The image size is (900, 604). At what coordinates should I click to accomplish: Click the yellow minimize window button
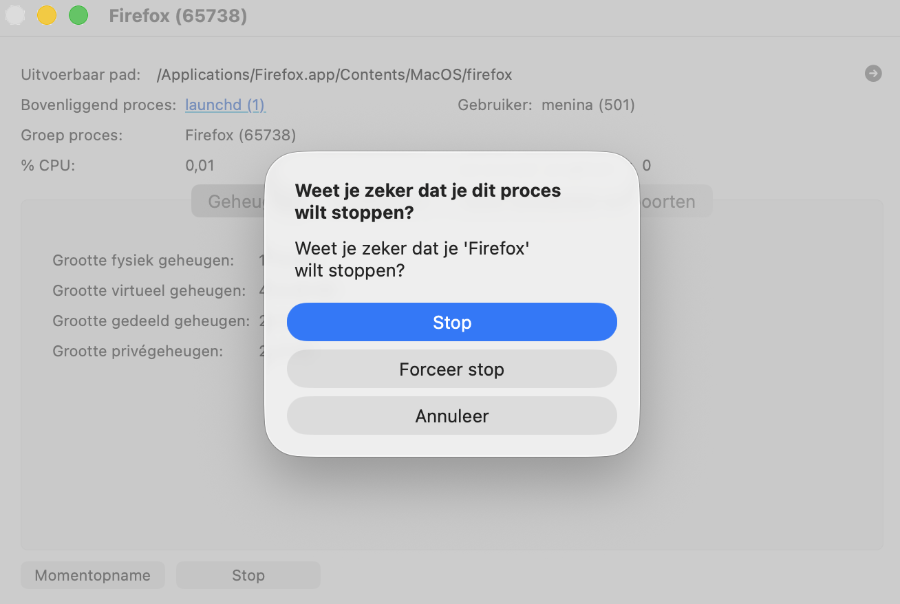[46, 15]
